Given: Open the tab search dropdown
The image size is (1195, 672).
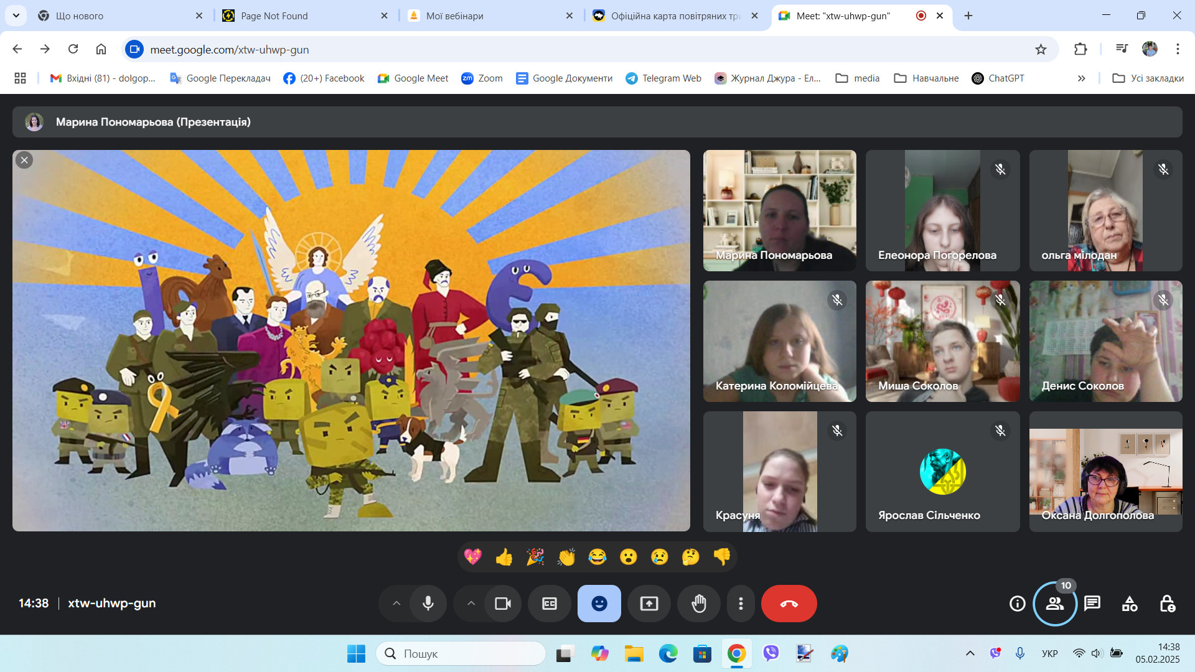Looking at the screenshot, I should (x=16, y=16).
